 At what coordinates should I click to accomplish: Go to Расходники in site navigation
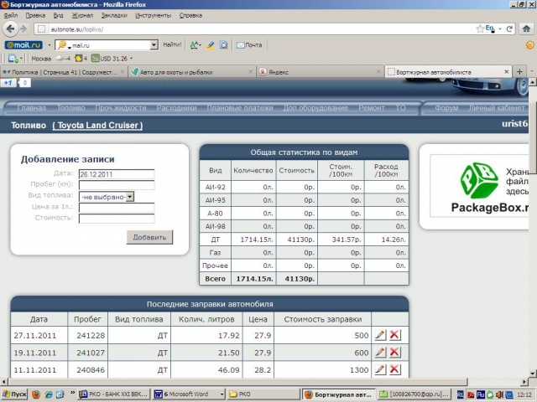click(x=177, y=108)
